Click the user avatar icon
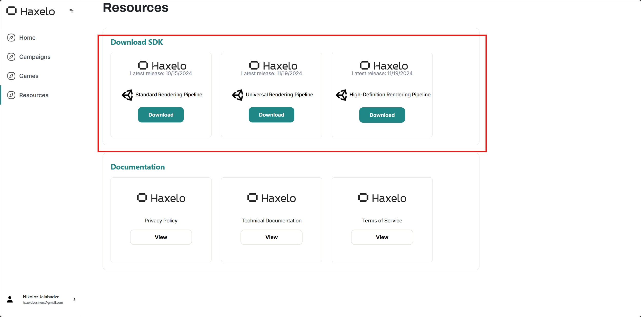Screen dimensions: 641x317 10,299
